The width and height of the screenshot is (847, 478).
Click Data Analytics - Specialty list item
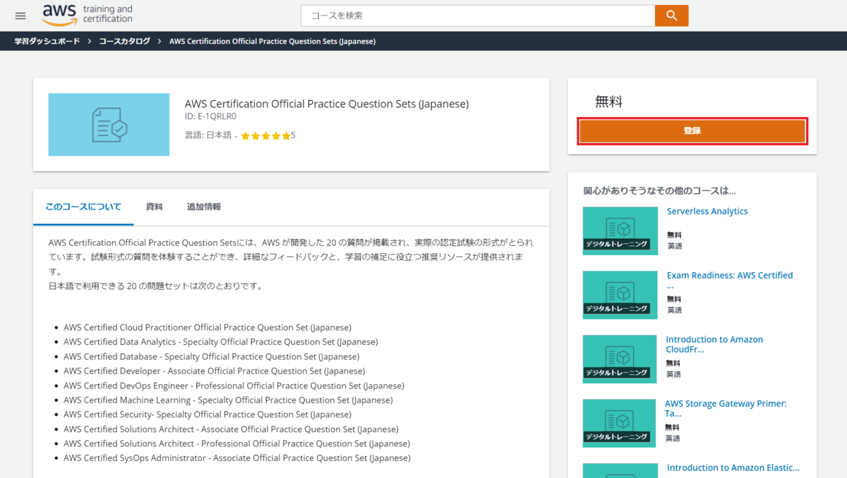click(221, 342)
